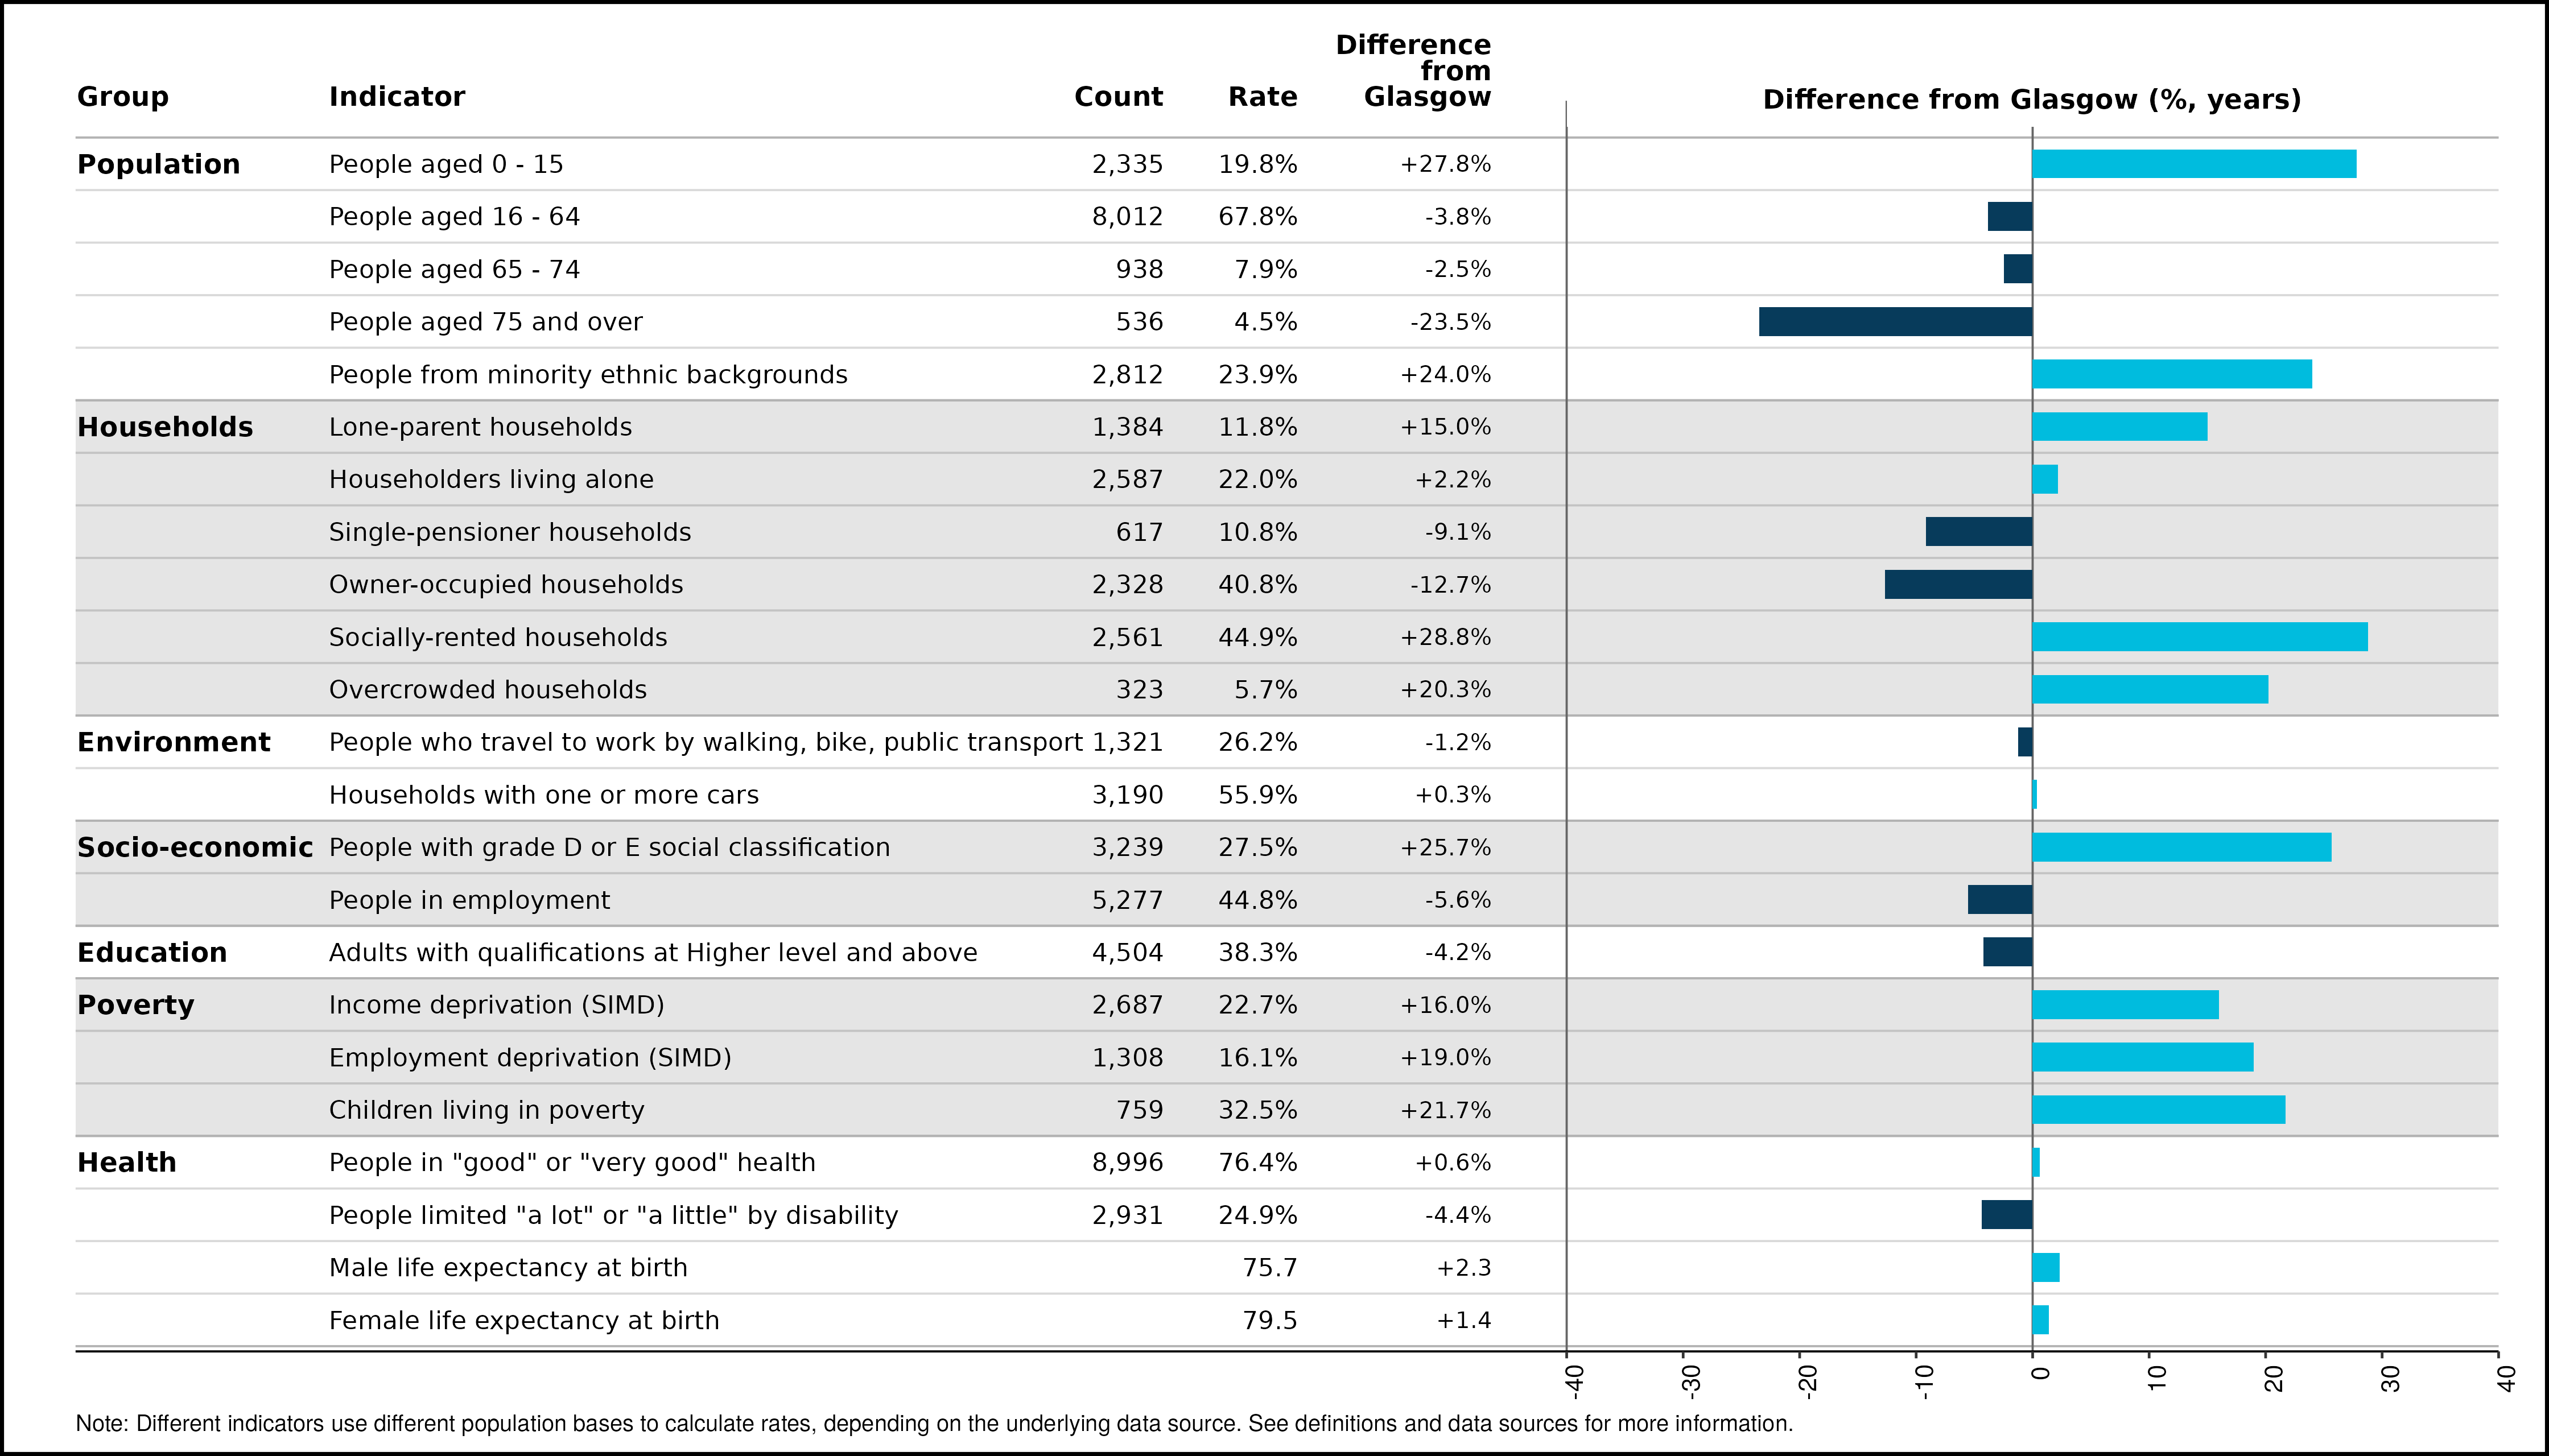The image size is (2549, 1456).
Task: Click the footnote about different population bases
Action: [x=933, y=1424]
